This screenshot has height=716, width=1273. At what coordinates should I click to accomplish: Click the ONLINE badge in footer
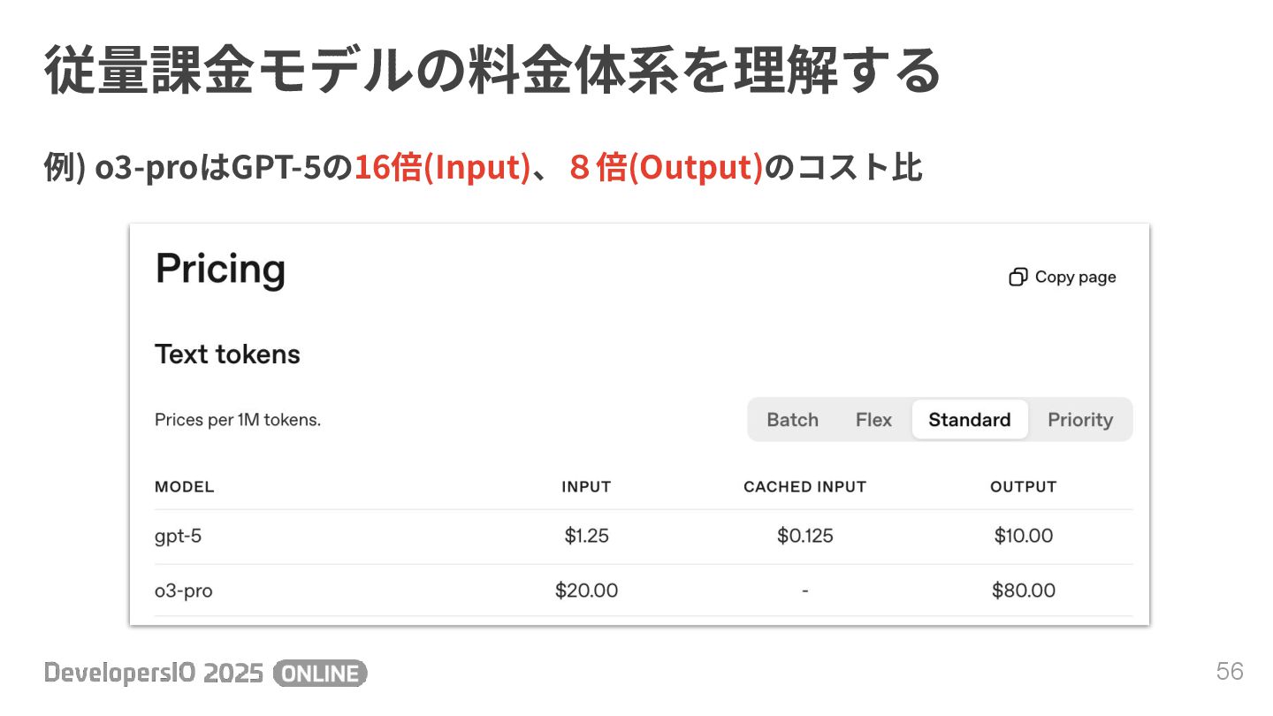(x=320, y=674)
